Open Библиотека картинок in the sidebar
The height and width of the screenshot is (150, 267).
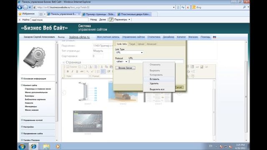[x=35, y=99]
